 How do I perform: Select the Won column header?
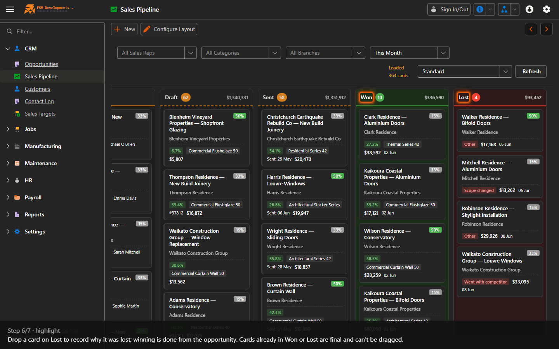coord(366,97)
